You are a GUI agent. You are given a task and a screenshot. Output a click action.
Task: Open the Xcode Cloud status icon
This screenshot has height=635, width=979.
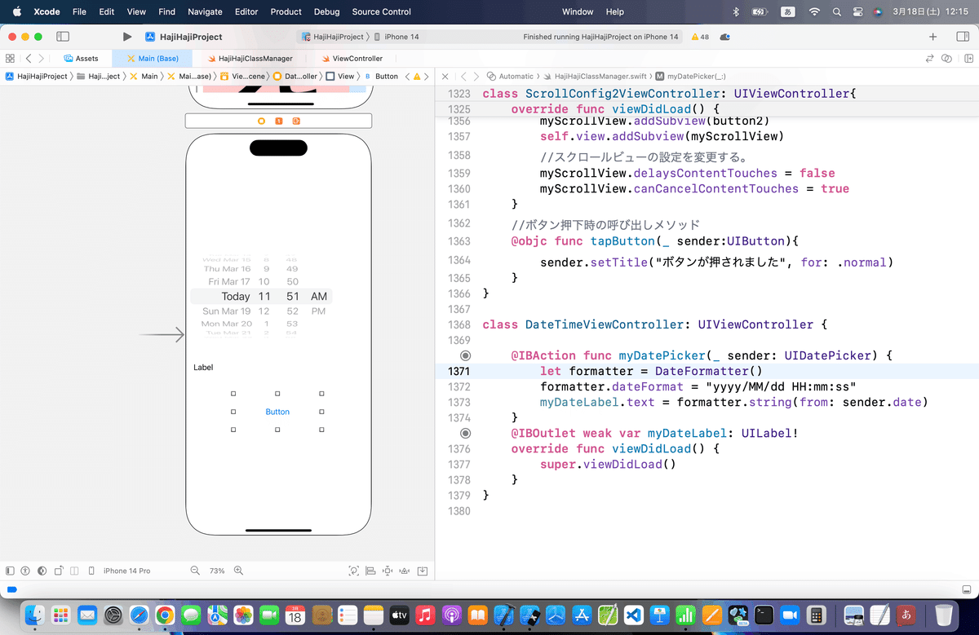[725, 37]
